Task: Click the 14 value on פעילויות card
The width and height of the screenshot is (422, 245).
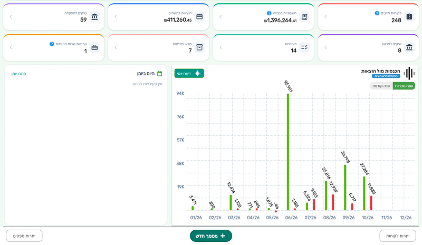Action: coord(293,51)
